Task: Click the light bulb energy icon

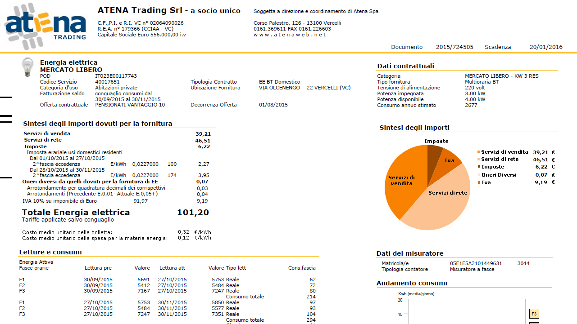Action: [28, 67]
